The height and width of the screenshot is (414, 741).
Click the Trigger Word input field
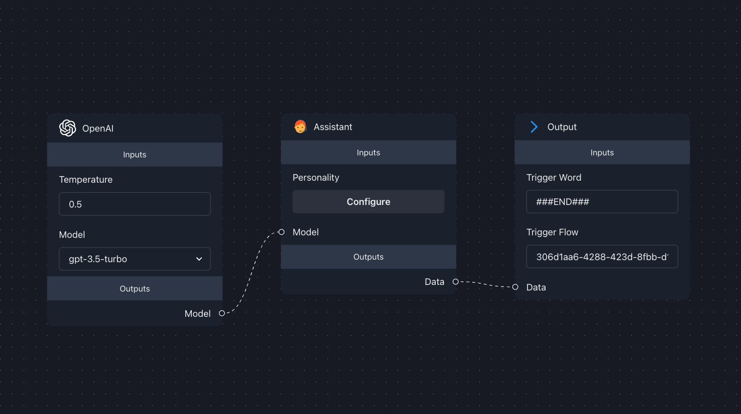[x=602, y=201]
